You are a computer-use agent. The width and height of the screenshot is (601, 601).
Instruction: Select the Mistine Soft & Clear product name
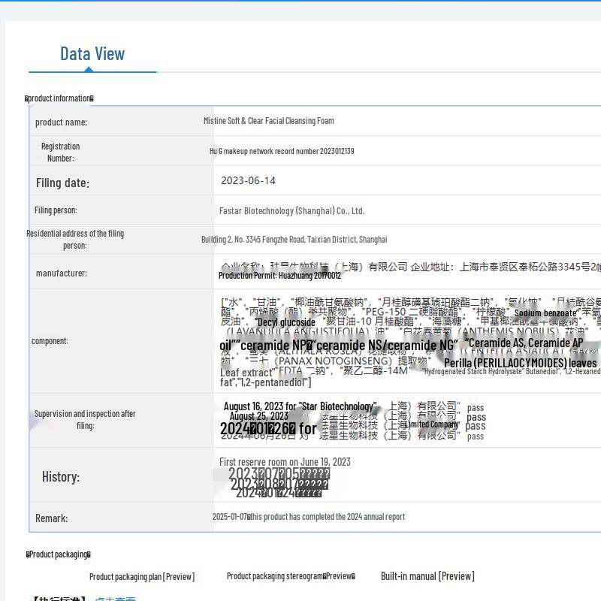coord(268,121)
